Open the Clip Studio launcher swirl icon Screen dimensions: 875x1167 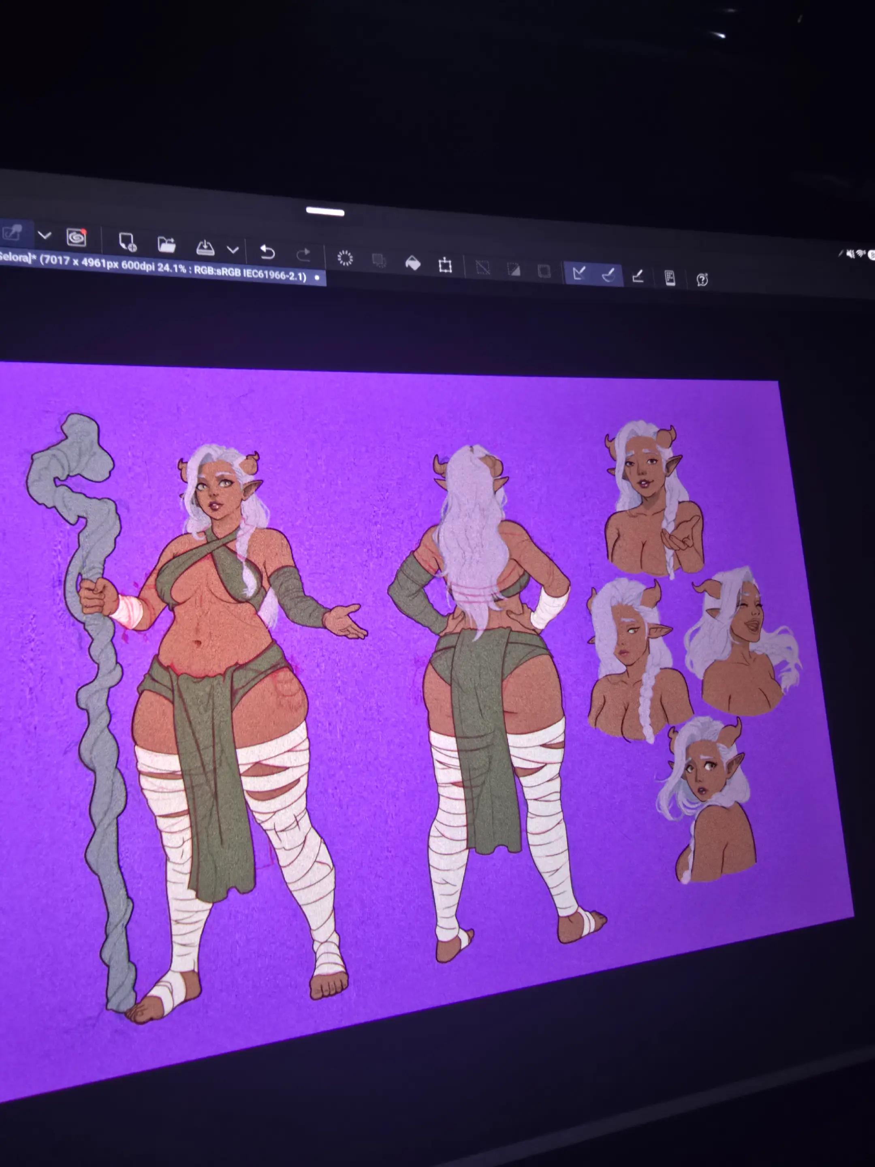(x=77, y=237)
